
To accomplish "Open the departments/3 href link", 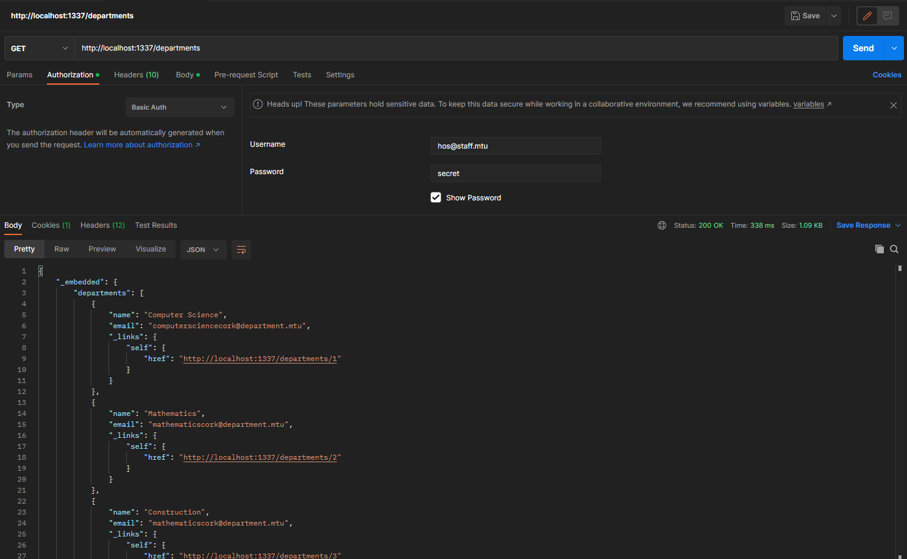I will click(260, 555).
